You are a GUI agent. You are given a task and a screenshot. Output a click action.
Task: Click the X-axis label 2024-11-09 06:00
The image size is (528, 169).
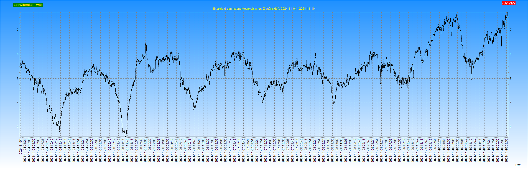click(x=386, y=150)
